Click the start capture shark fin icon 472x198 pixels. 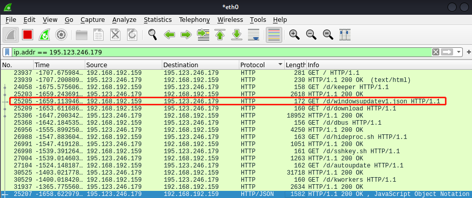coord(11,35)
